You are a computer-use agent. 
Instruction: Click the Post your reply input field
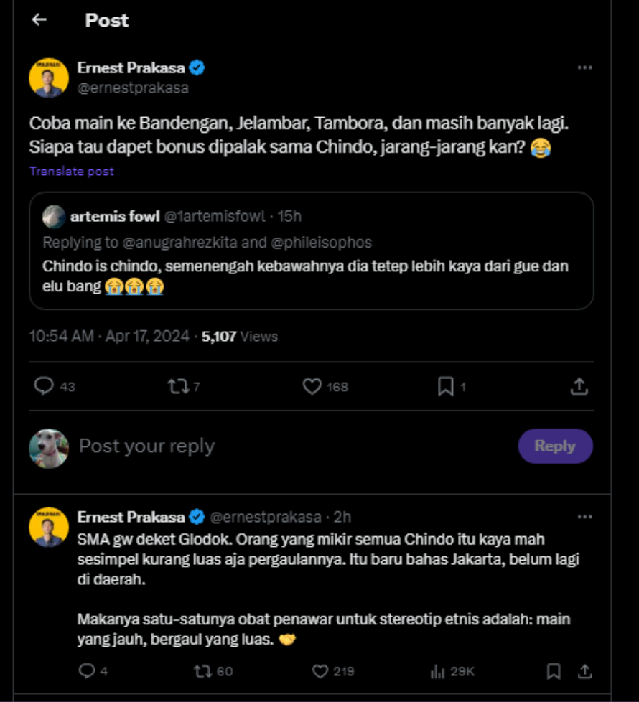[215, 445]
